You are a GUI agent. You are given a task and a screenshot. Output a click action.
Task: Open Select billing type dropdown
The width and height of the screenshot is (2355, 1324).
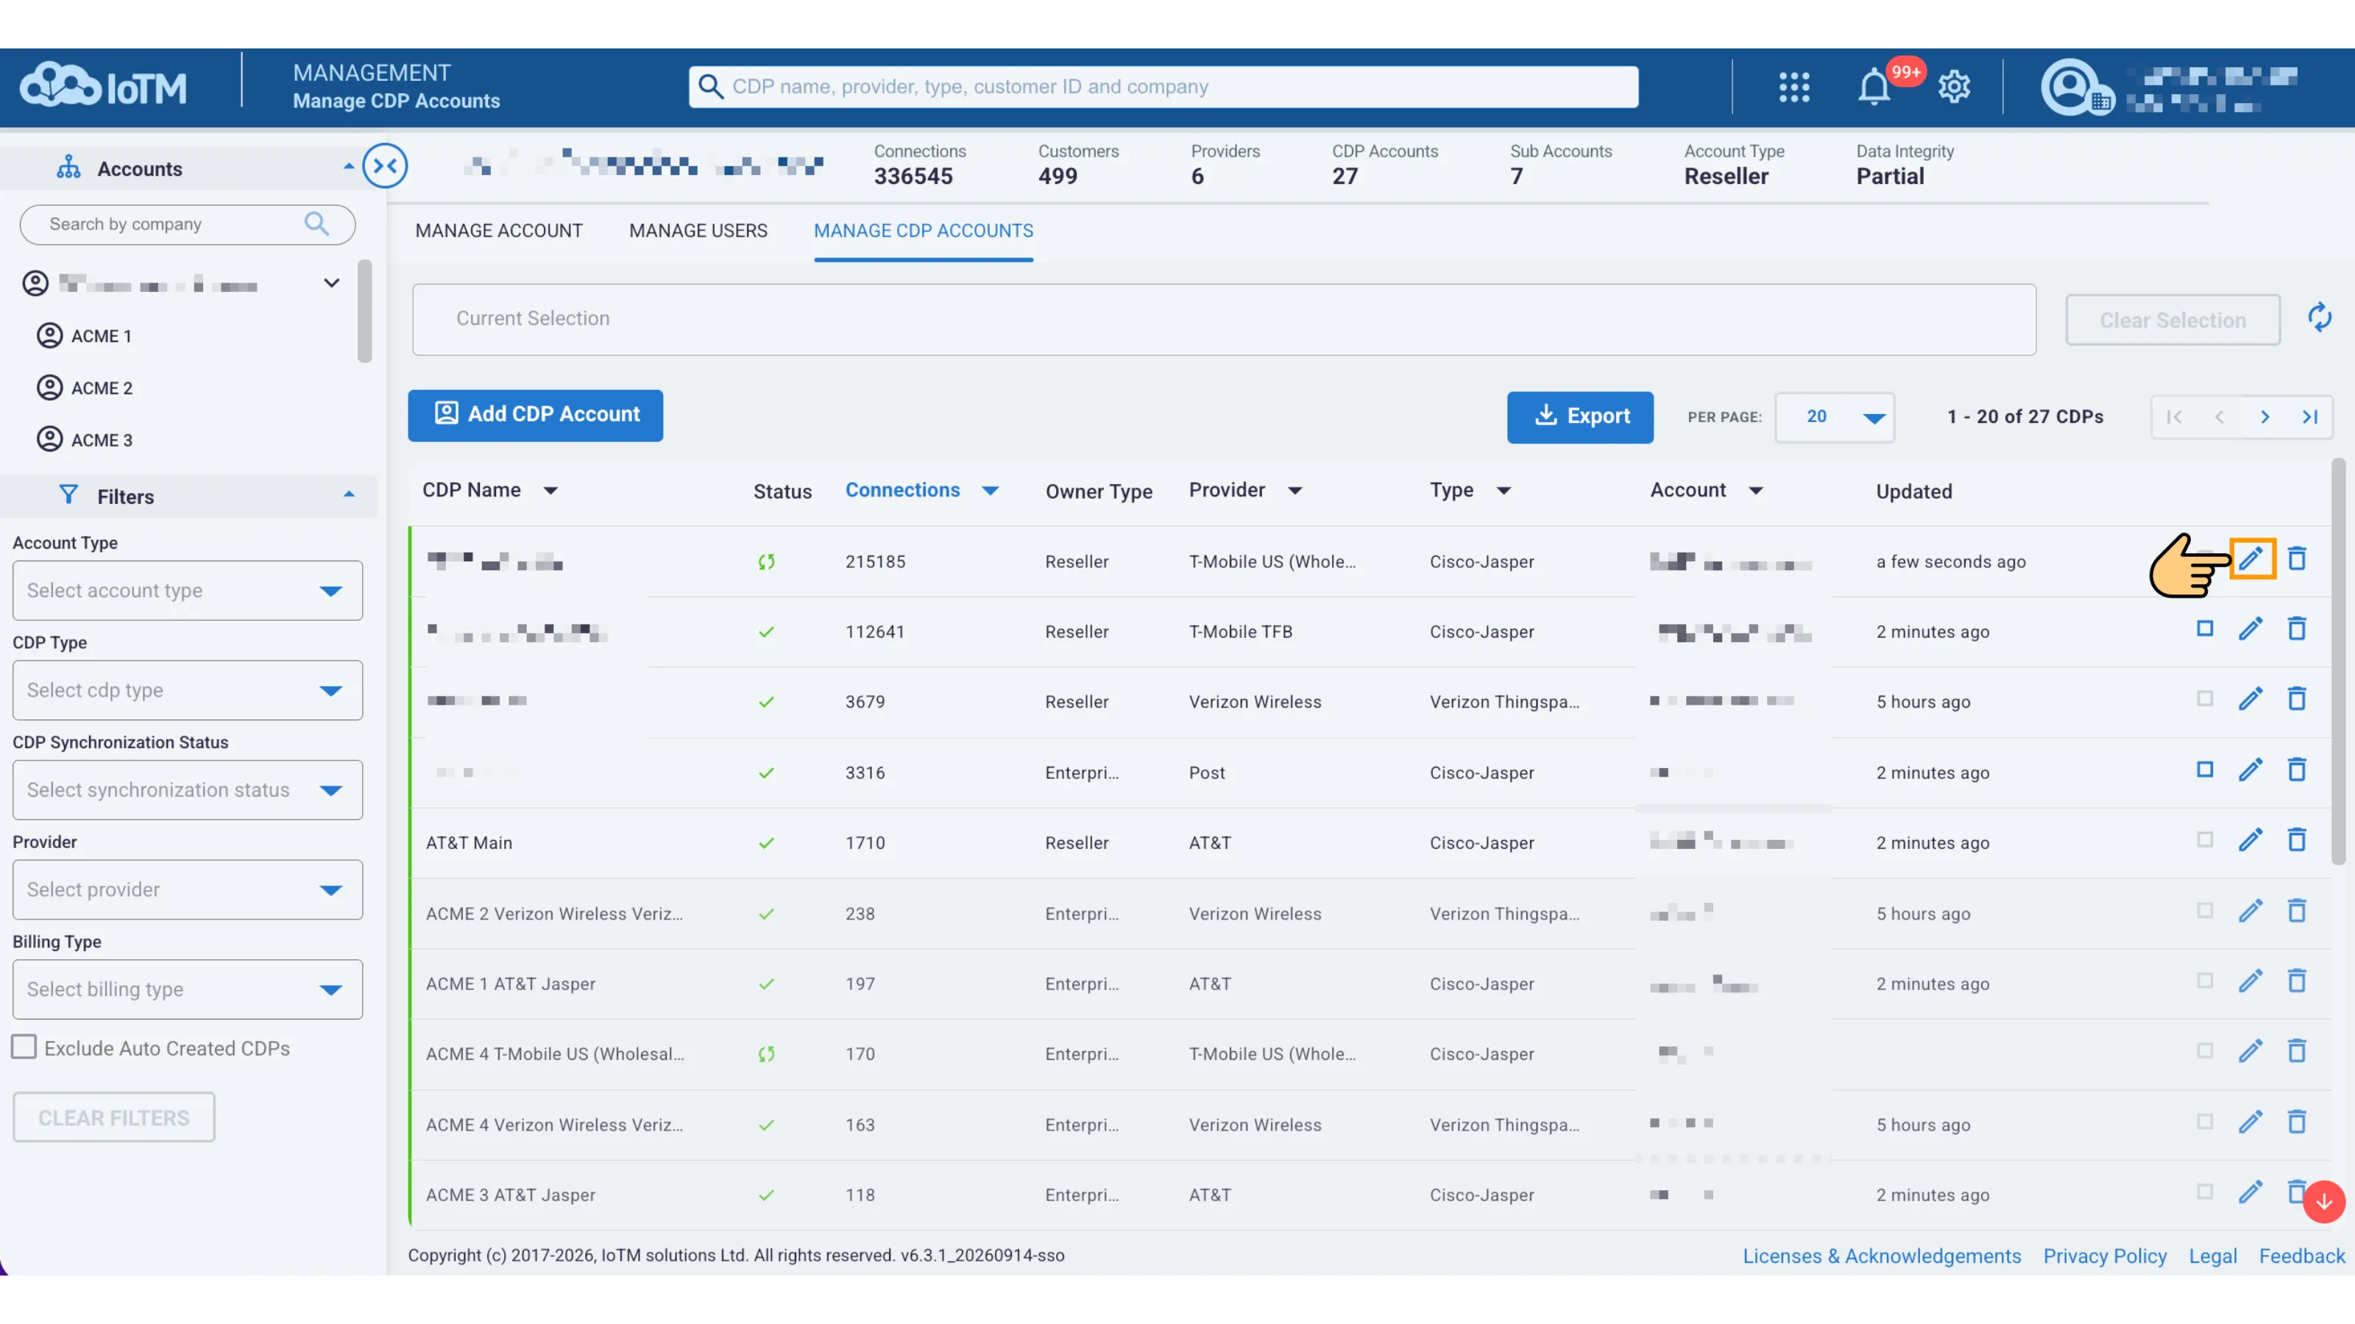point(188,989)
